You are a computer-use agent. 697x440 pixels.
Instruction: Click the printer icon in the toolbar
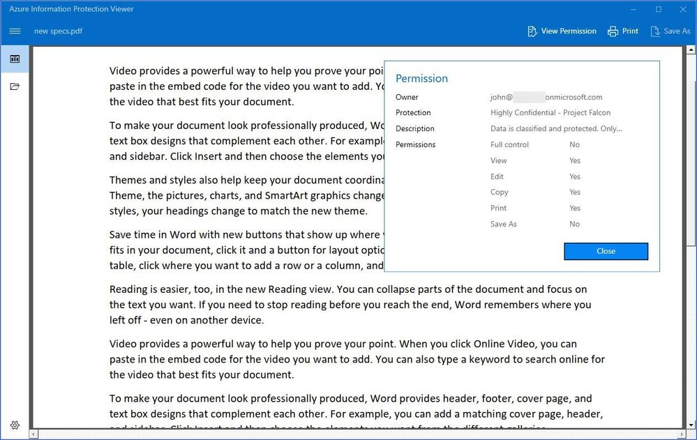click(x=613, y=31)
